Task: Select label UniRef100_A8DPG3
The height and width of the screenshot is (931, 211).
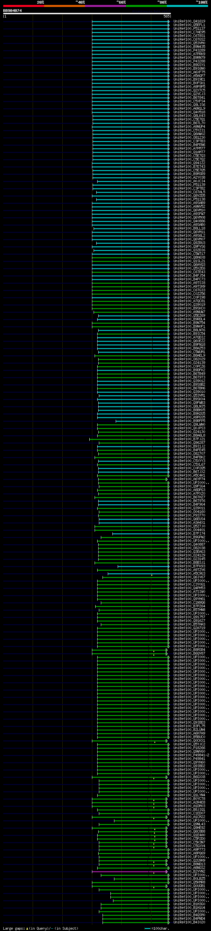Action: click(189, 490)
